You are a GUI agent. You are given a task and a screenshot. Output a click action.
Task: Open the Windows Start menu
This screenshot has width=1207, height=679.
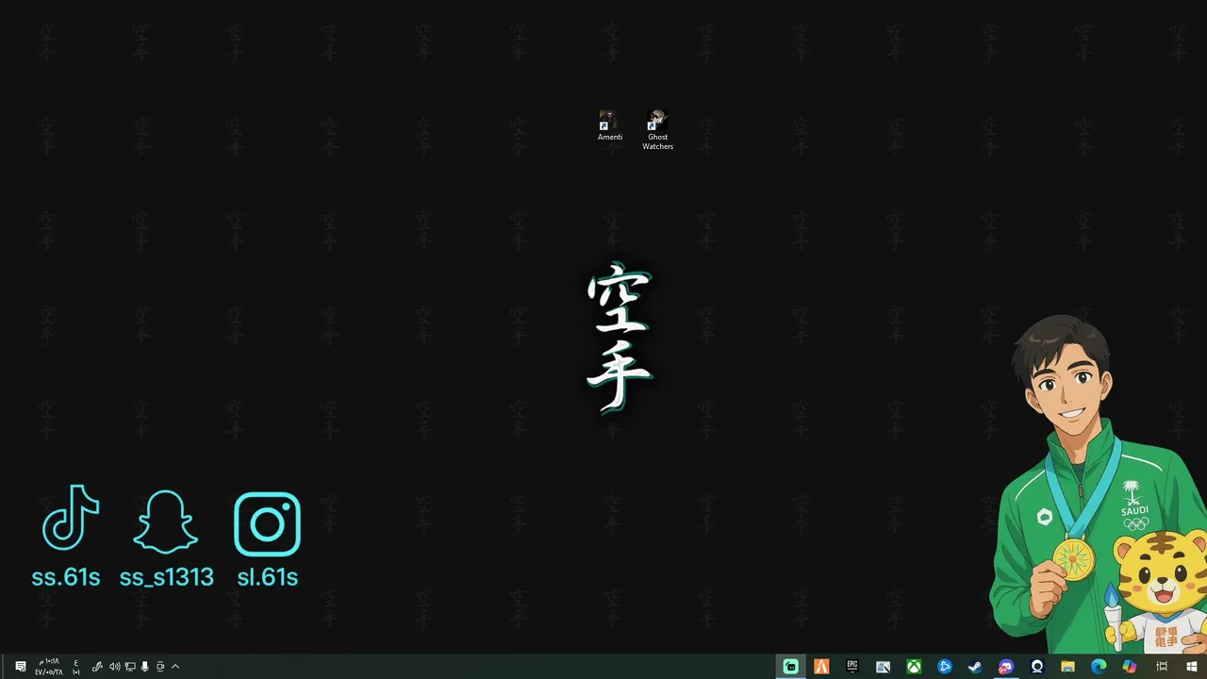coord(1192,667)
